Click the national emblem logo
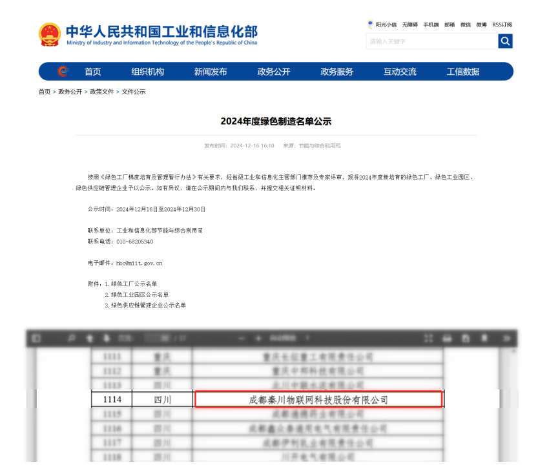The width and height of the screenshot is (538, 467). [50, 34]
